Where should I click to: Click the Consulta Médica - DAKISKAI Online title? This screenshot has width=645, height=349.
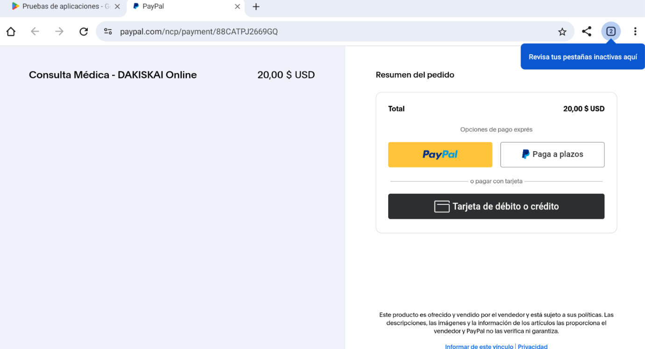pyautogui.click(x=113, y=75)
